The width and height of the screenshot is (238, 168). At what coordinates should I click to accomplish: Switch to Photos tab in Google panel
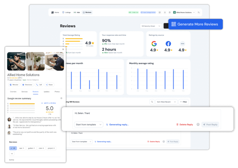pos(57,92)
